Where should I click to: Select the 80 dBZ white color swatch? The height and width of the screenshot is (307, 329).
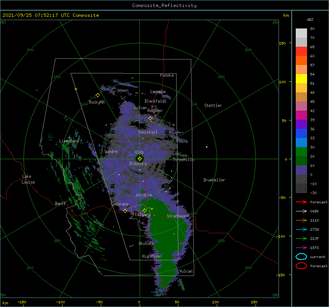pyautogui.click(x=301, y=33)
